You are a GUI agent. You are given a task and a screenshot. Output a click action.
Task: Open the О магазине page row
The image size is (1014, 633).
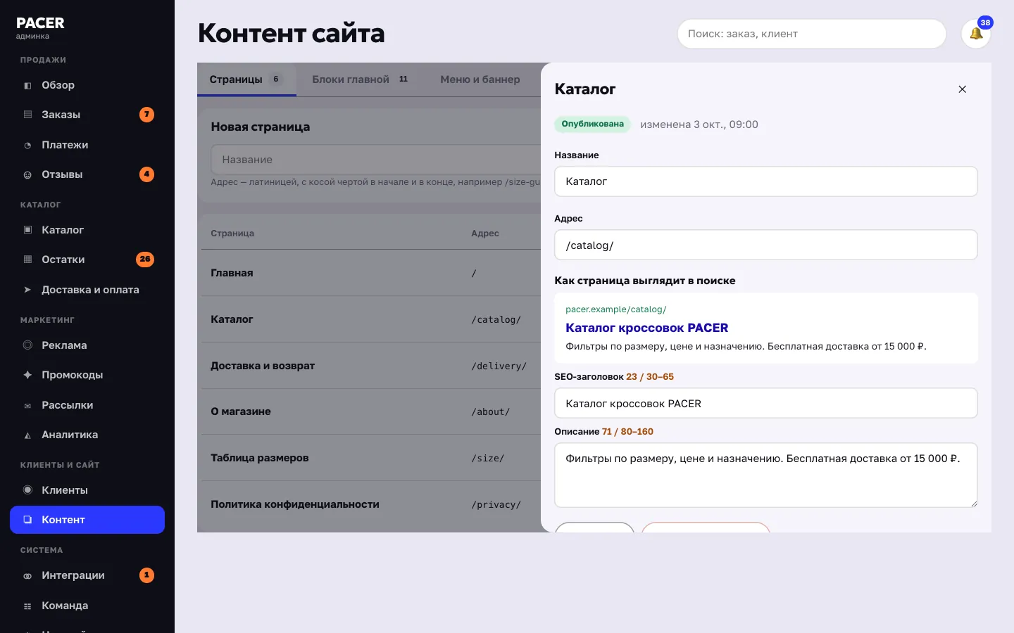pos(371,411)
